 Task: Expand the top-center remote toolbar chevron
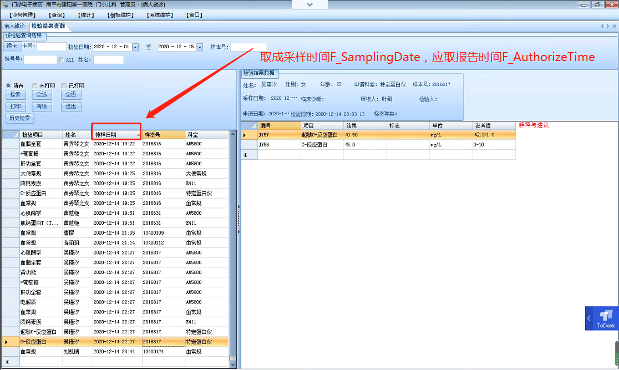click(309, 5)
